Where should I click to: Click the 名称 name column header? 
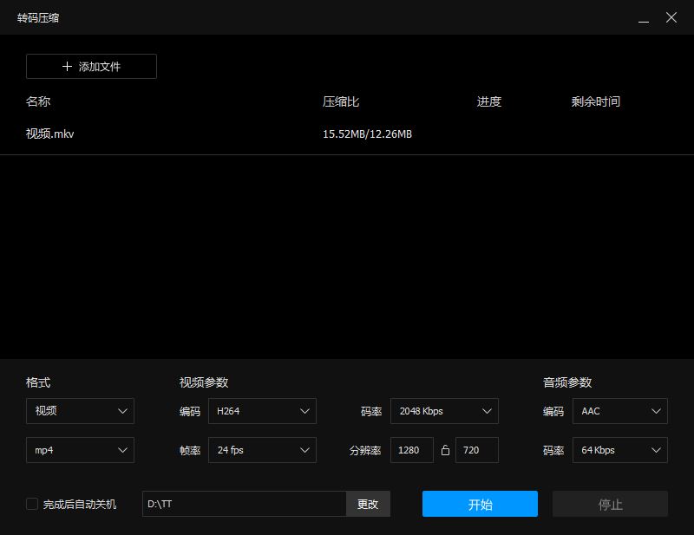click(x=38, y=101)
